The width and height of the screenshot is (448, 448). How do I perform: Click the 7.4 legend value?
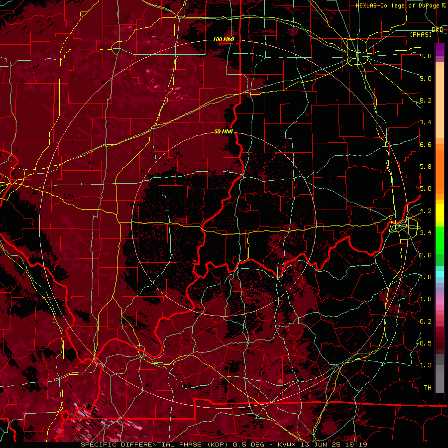(426, 122)
